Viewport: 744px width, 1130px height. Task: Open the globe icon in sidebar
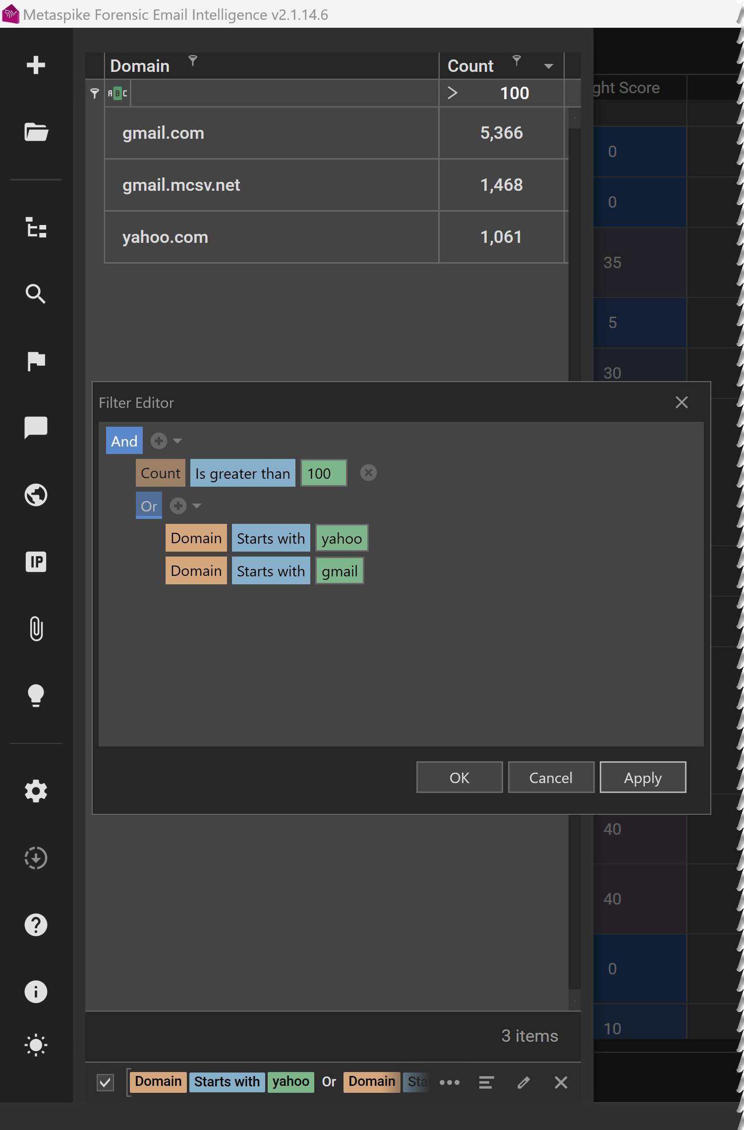pyautogui.click(x=36, y=495)
